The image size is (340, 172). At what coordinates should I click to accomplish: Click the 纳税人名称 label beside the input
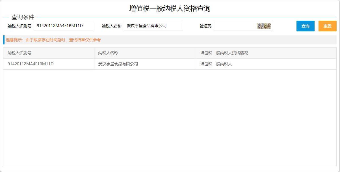point(112,26)
